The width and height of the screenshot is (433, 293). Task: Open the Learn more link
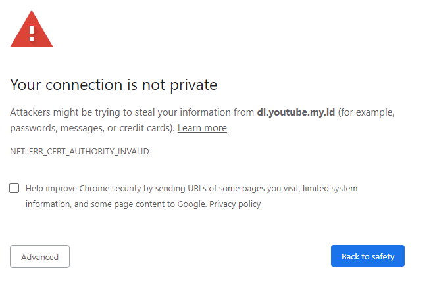click(x=202, y=128)
